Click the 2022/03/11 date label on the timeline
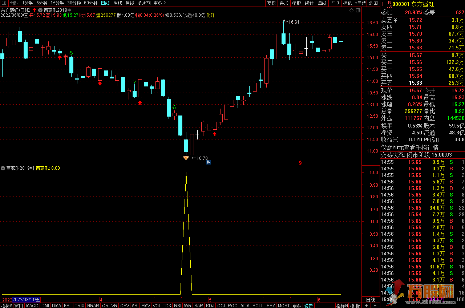 (27, 300)
